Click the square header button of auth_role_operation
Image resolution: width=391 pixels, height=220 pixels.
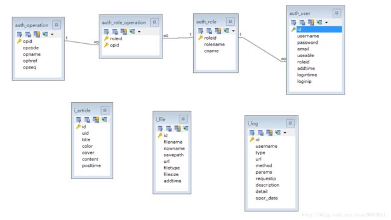pyautogui.click(x=155, y=22)
